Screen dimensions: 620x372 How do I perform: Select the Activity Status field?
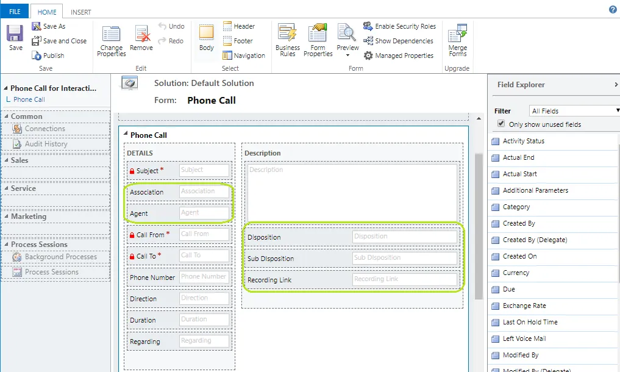pos(554,141)
